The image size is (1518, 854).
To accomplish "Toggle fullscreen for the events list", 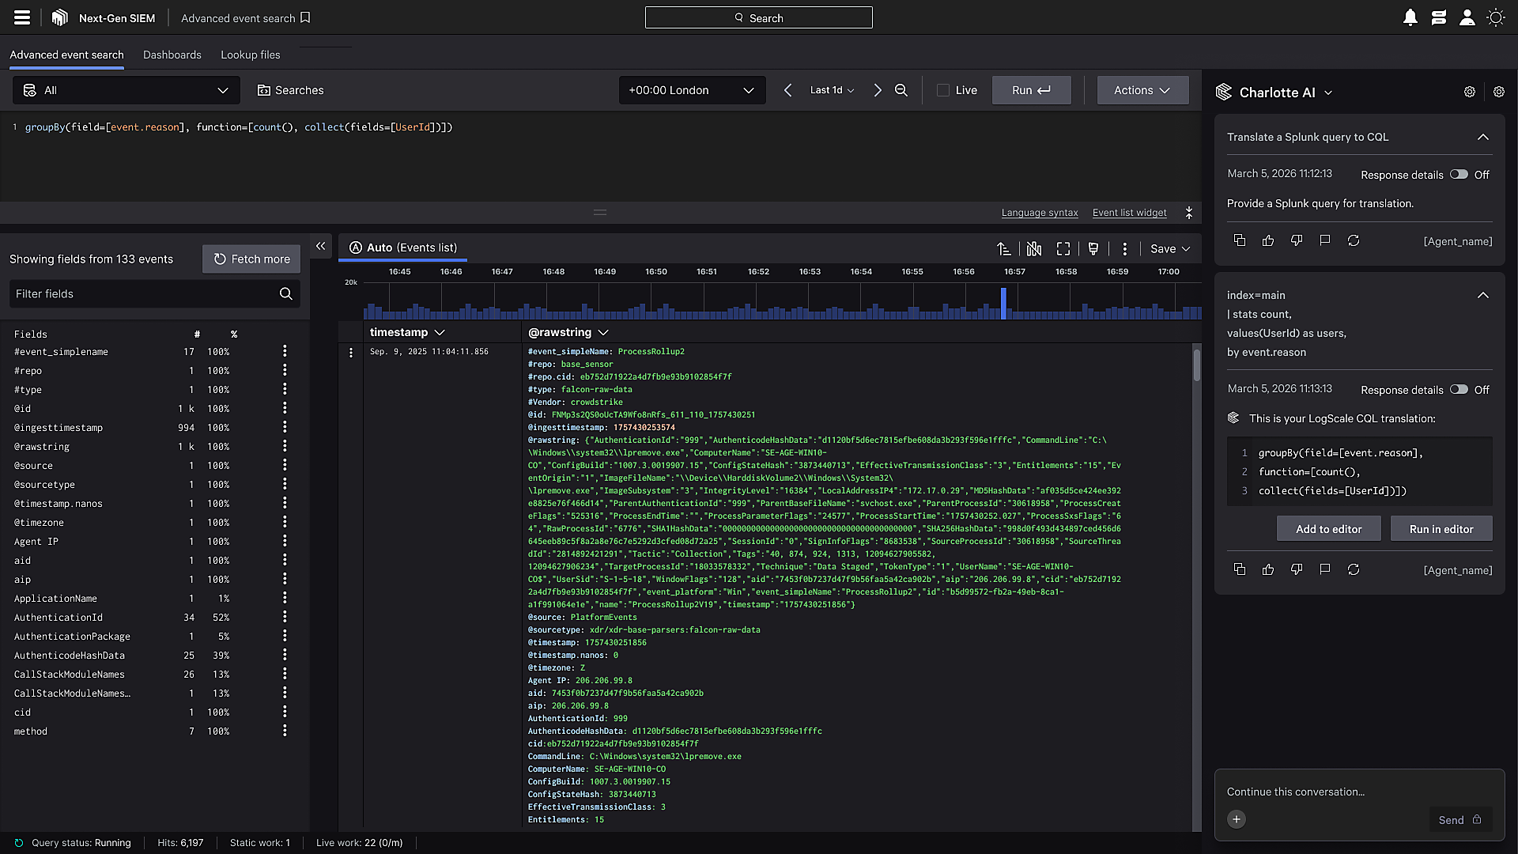I will (x=1063, y=248).
